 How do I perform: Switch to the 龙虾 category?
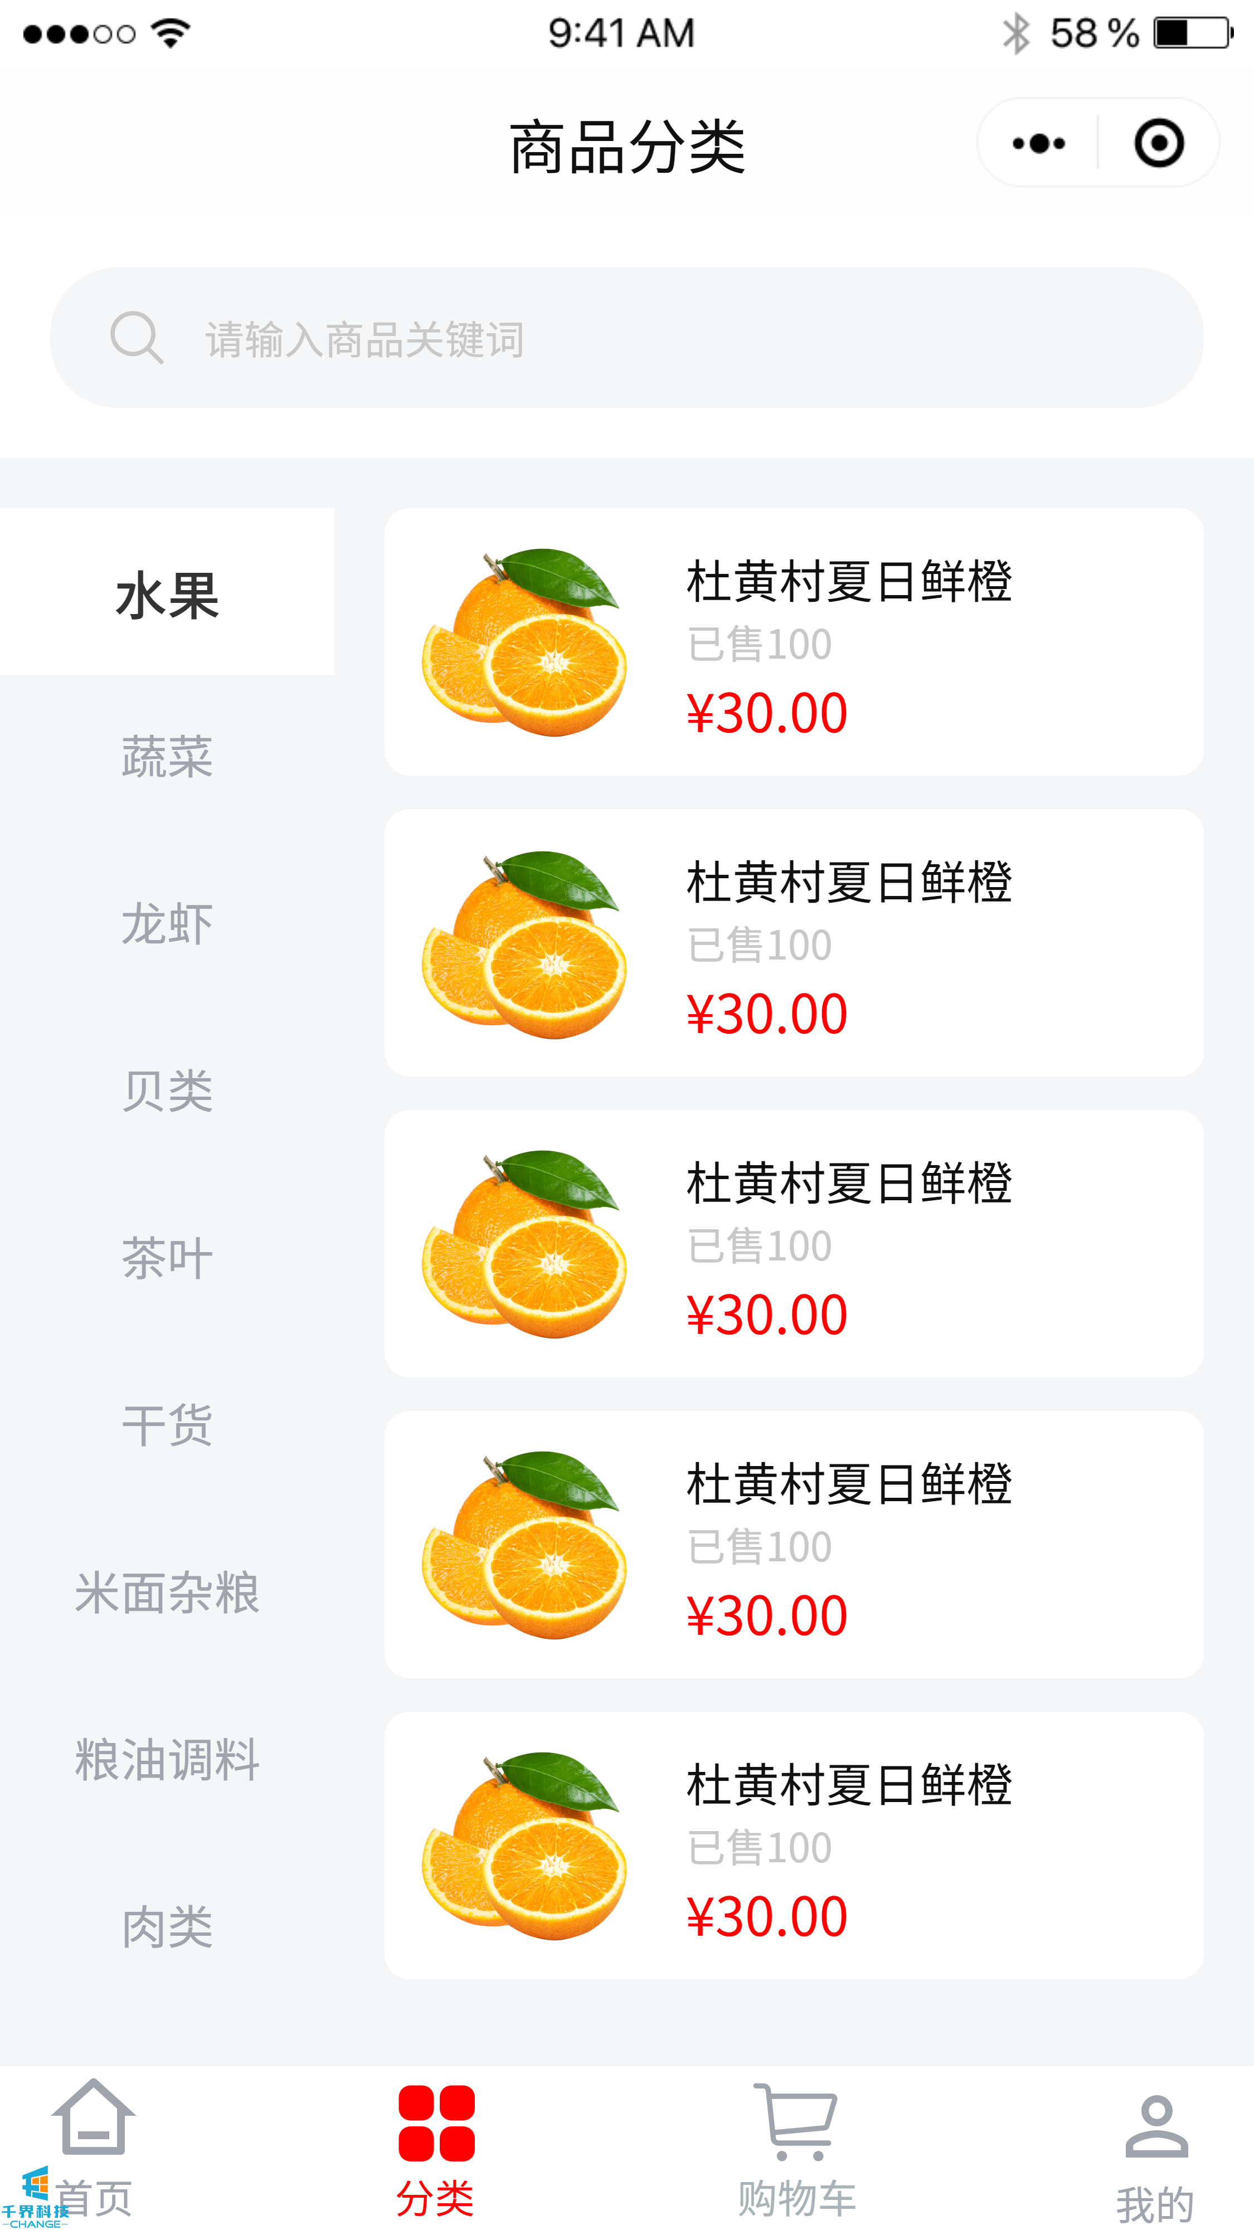pos(167,924)
